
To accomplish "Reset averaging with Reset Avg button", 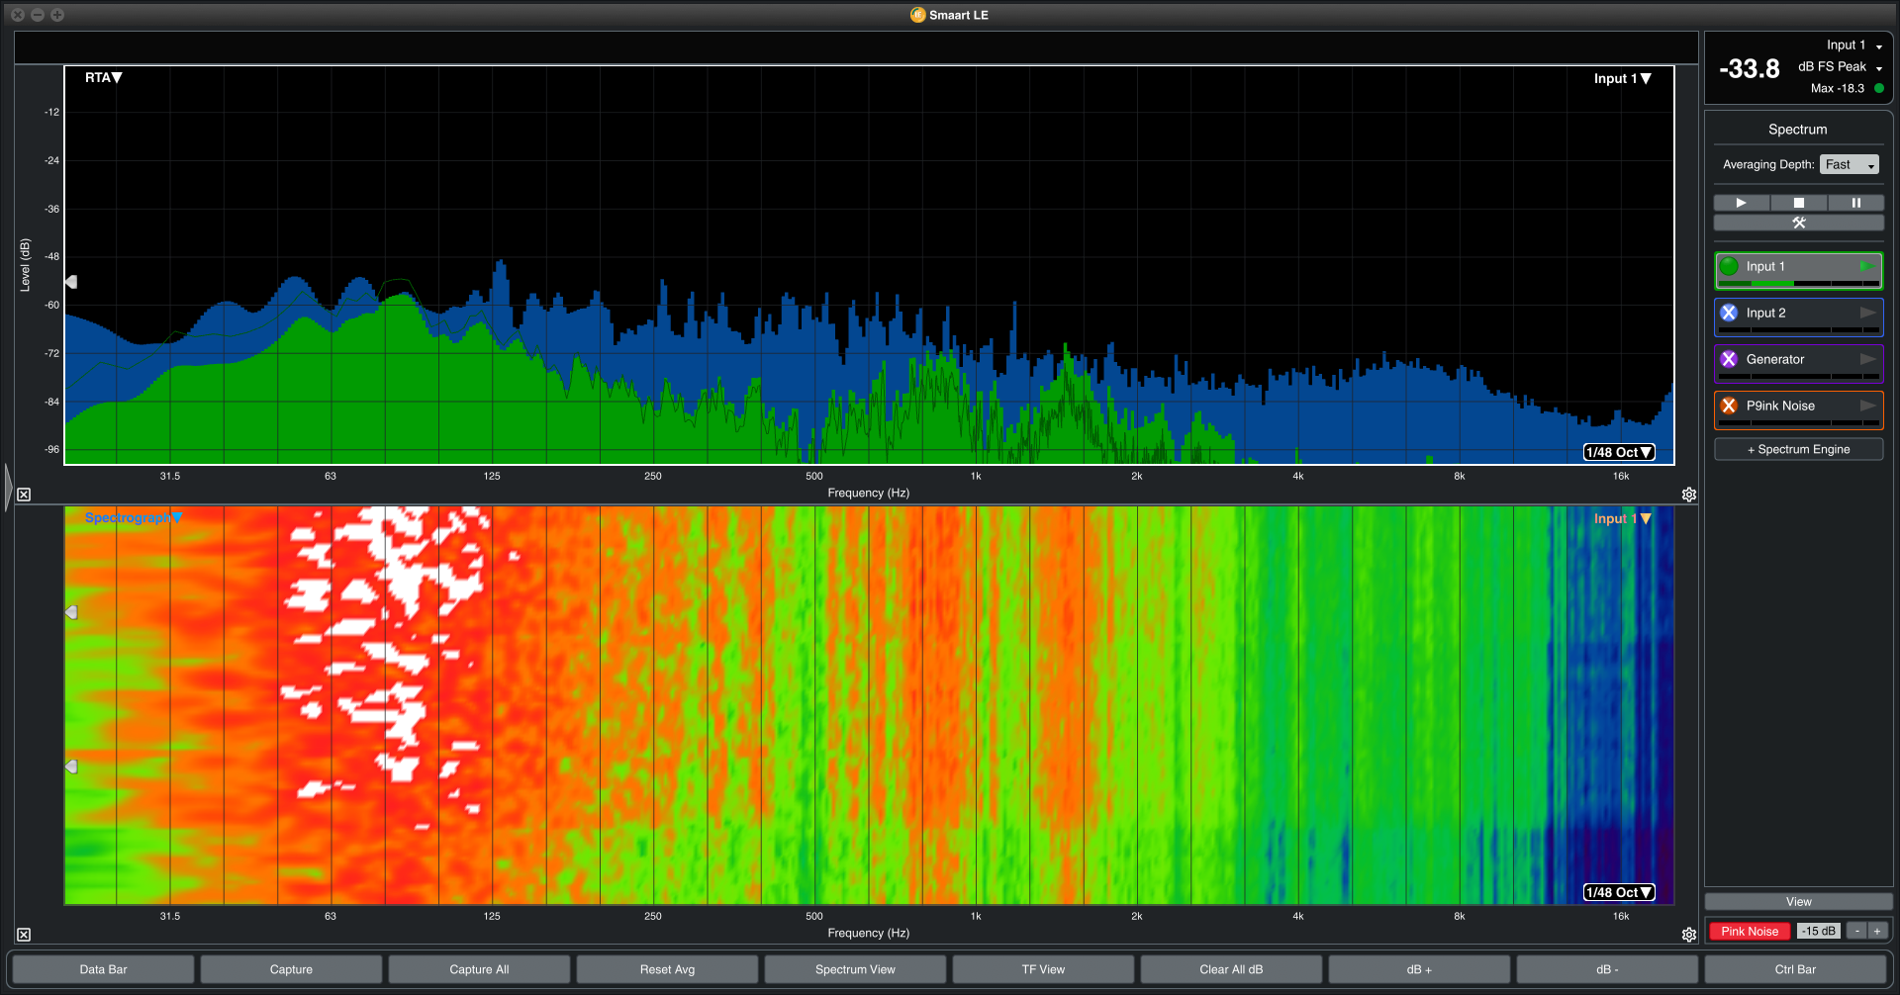I will tap(667, 969).
